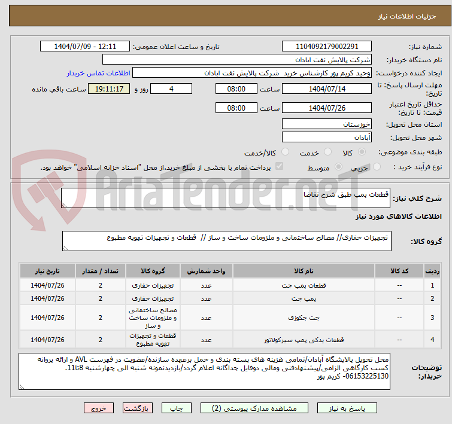Click the نام کالا column header
This screenshot has height=424, width=452.
pyautogui.click(x=304, y=271)
